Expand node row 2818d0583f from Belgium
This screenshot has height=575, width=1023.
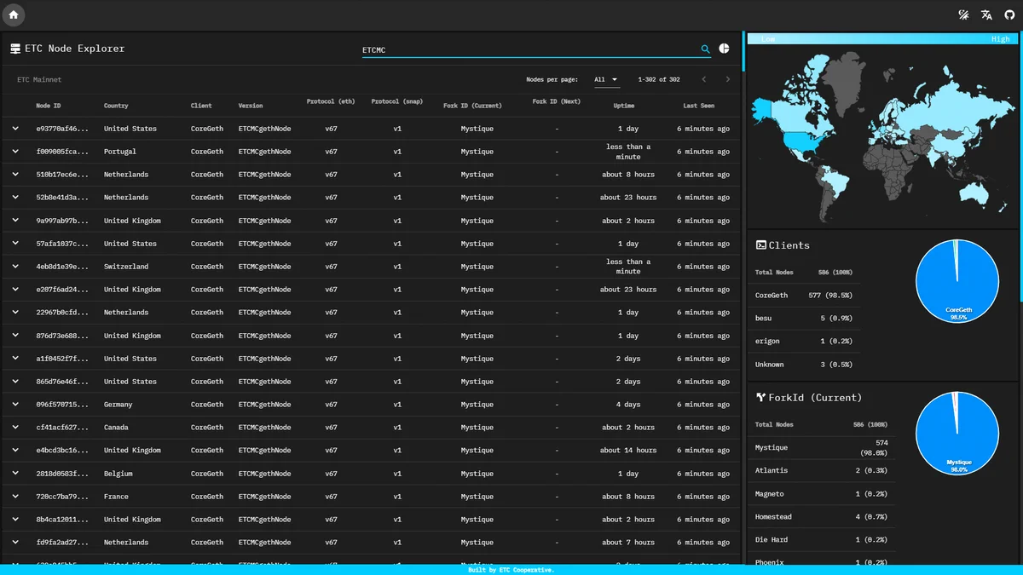(x=15, y=474)
